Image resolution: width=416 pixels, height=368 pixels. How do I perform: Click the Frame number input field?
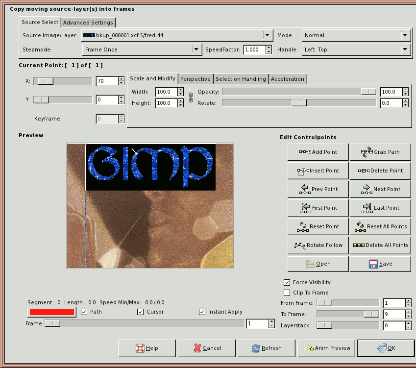coord(257,323)
